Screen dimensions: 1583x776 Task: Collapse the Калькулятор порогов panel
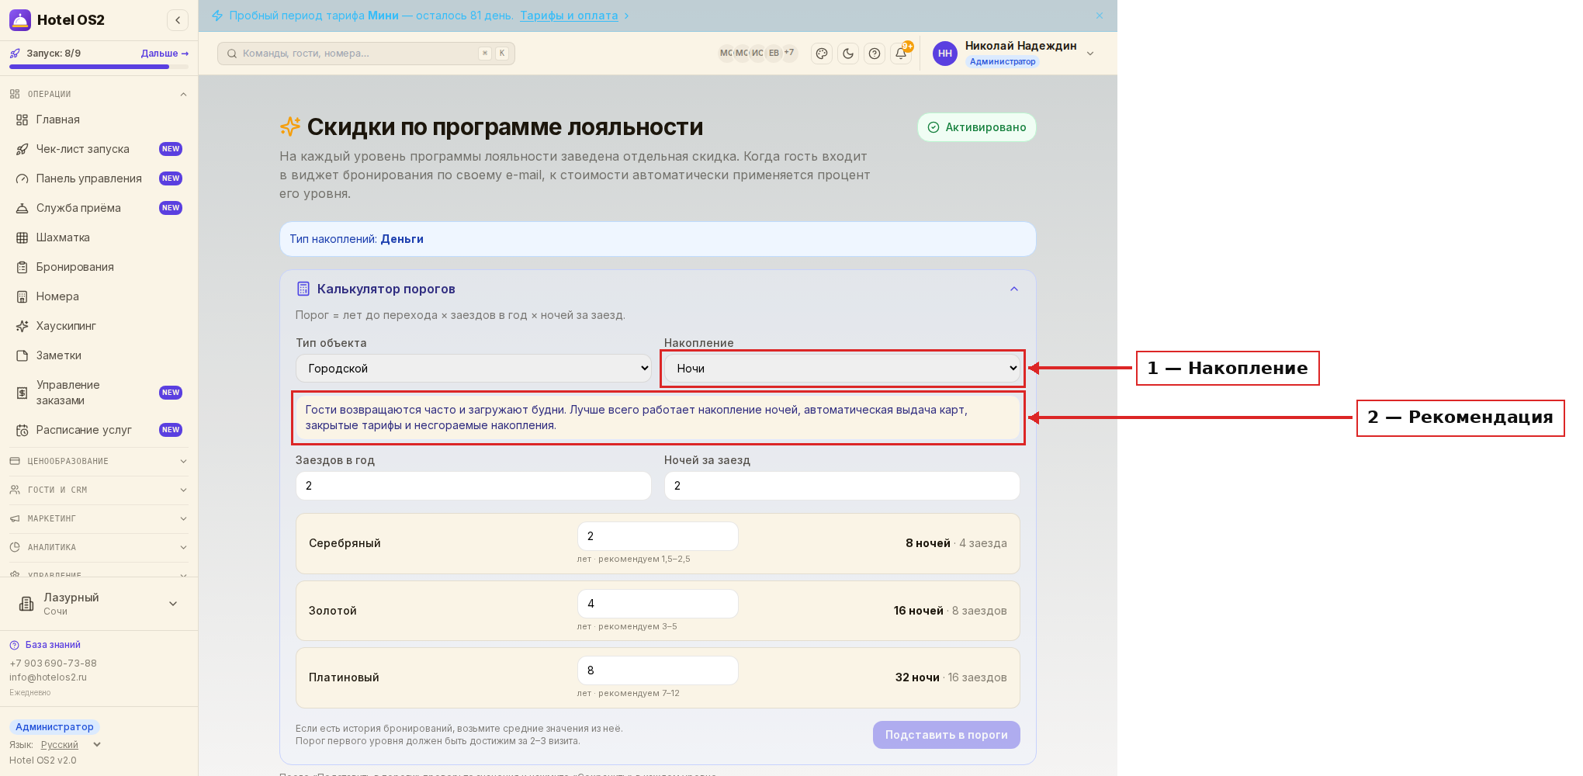(x=1013, y=289)
